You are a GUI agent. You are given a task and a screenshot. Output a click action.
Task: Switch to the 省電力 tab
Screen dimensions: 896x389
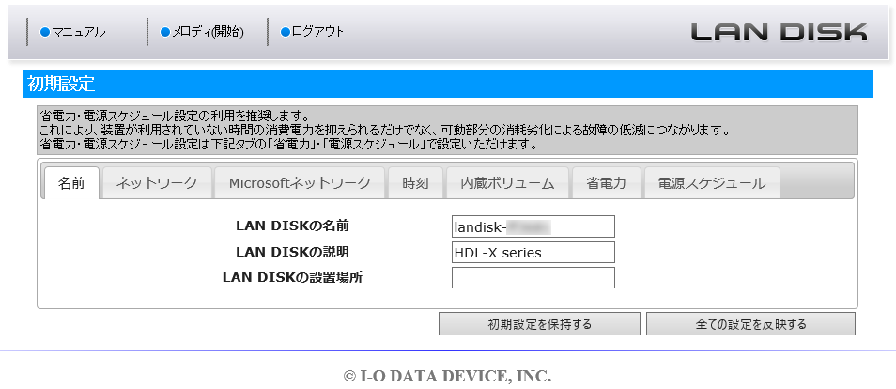click(x=607, y=183)
